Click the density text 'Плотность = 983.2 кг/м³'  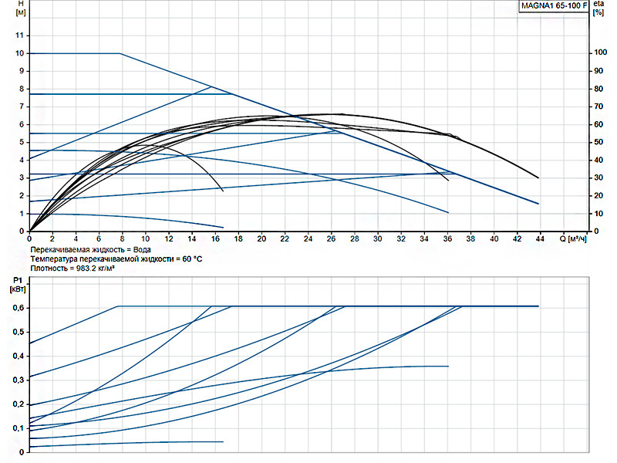point(72,269)
